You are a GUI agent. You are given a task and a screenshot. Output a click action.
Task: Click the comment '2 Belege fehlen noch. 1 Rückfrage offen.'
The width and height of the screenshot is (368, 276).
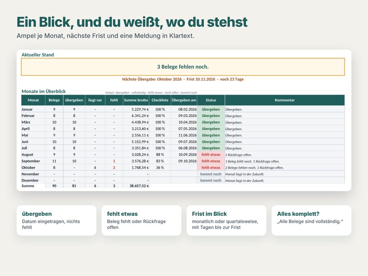(254, 168)
